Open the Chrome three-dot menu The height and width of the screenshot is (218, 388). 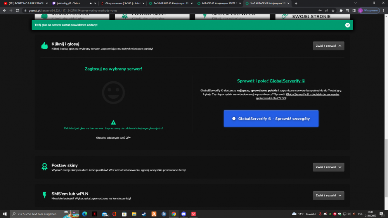tap(384, 10)
